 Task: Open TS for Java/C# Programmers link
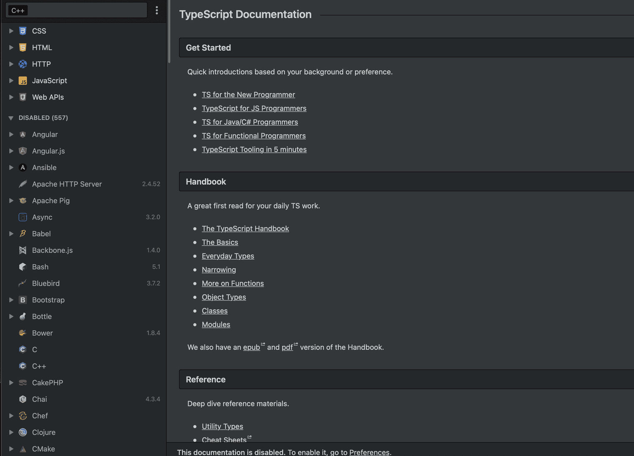coord(250,122)
